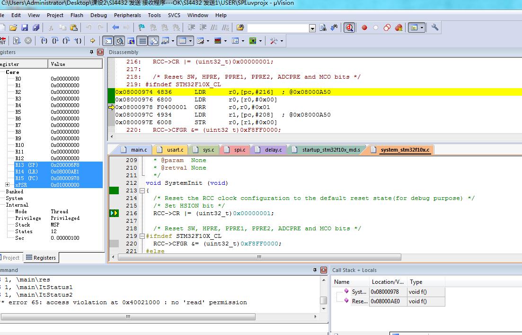Screen dimensions: 522x335
Task: Toggle auto-hide pin on Registers panel
Action: (91, 52)
